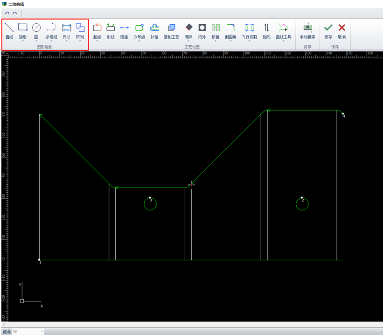The height and width of the screenshot is (335, 383).
Task: Open the 飞行切割 fly-cut dropdown
Action: 250,41
